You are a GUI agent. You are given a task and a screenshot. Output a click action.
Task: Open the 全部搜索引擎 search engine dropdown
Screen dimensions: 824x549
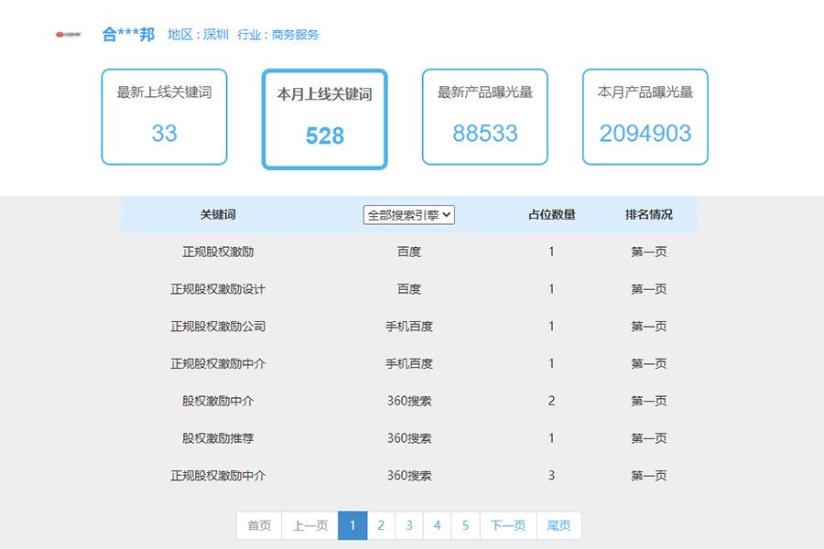(x=408, y=214)
